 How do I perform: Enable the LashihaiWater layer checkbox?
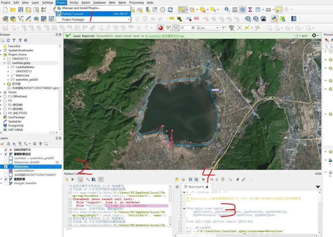[6, 171]
